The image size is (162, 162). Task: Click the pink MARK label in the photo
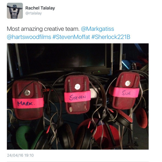point(28,103)
